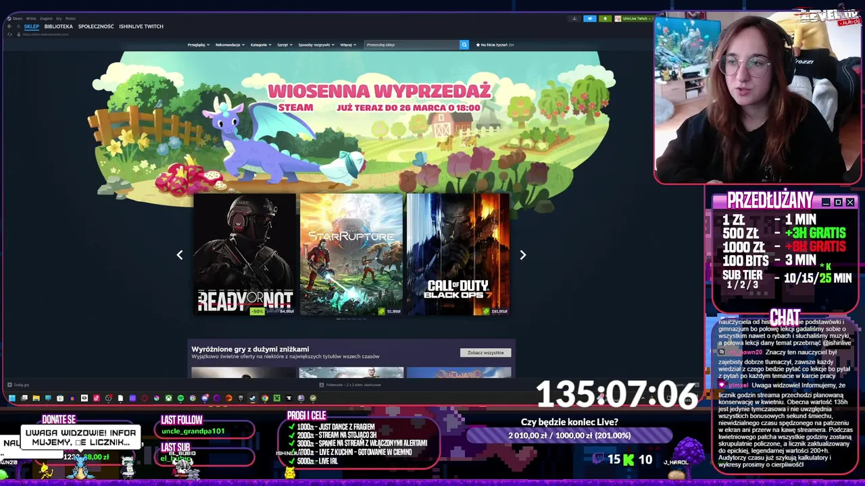Close the Przedłużany overlay window
The height and width of the screenshot is (486, 865).
pyautogui.click(x=850, y=202)
